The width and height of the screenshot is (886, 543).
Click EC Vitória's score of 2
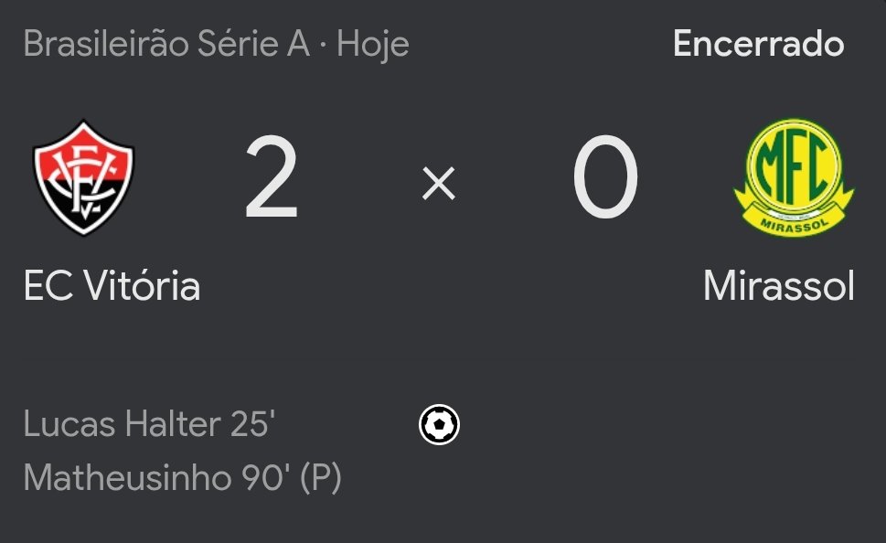(x=272, y=178)
